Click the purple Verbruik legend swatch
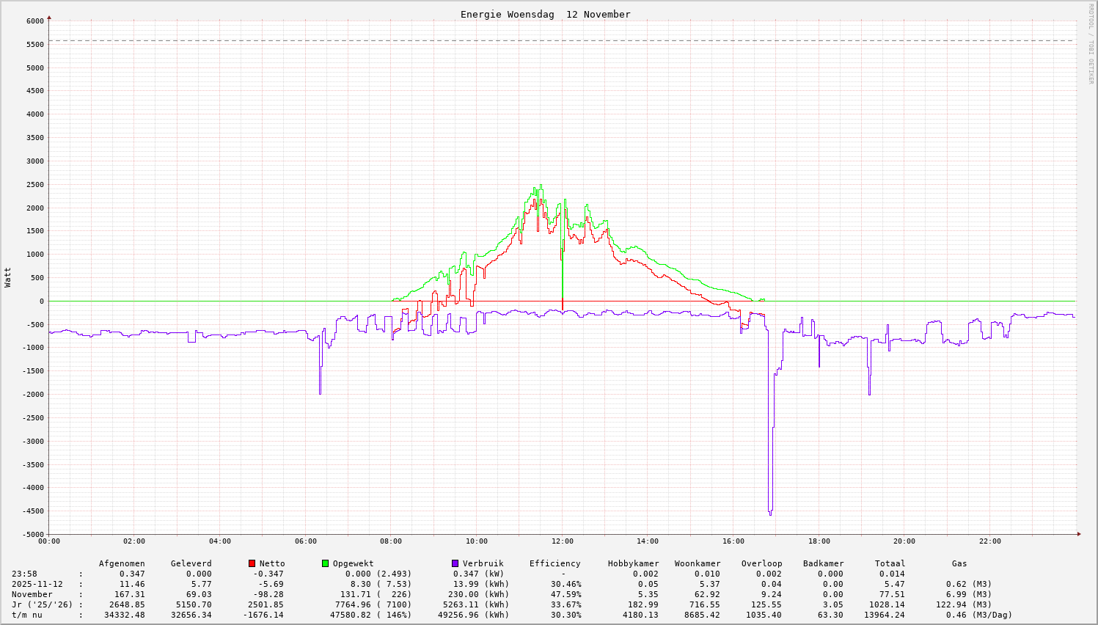 click(455, 563)
